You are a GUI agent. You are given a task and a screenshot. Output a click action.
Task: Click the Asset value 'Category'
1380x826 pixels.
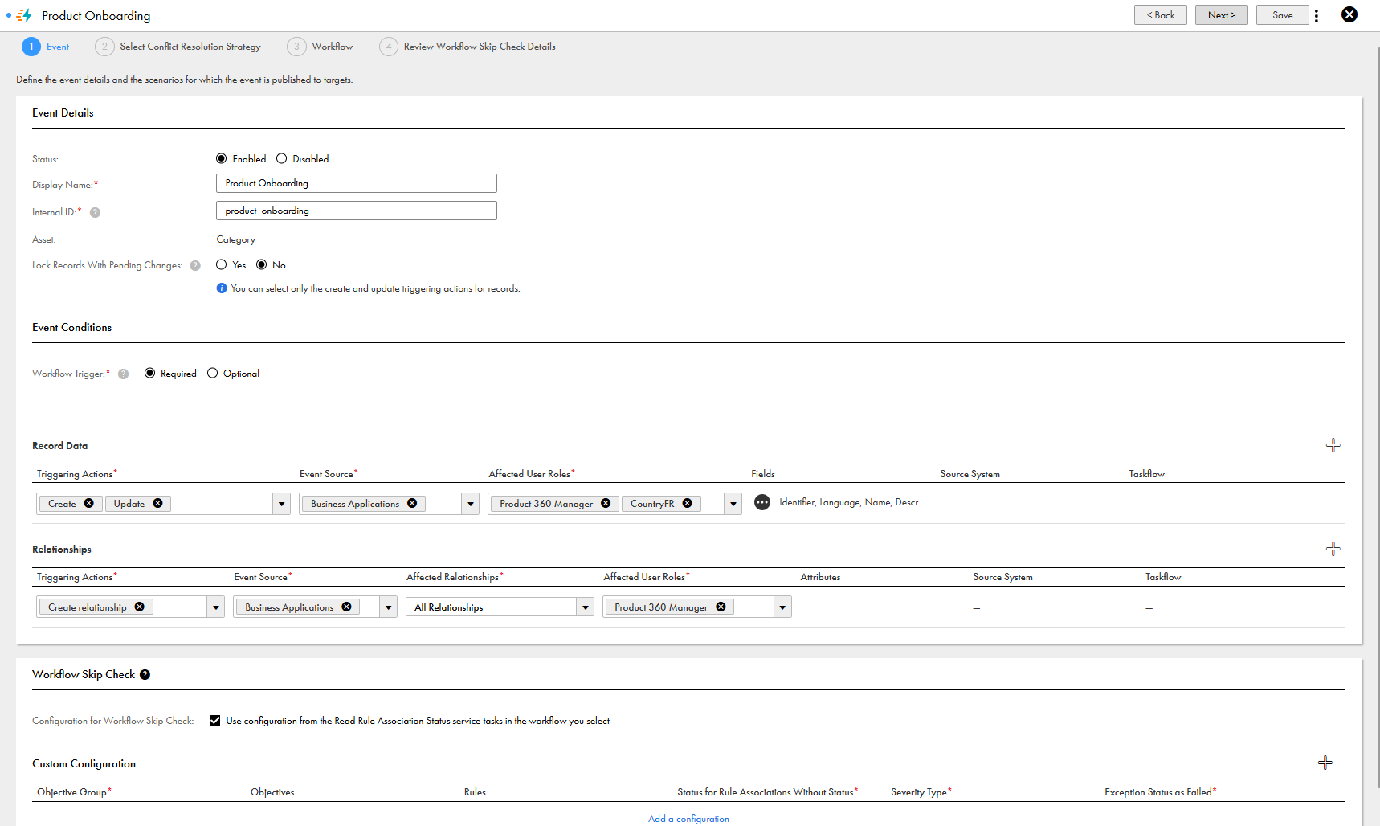pyautogui.click(x=235, y=239)
